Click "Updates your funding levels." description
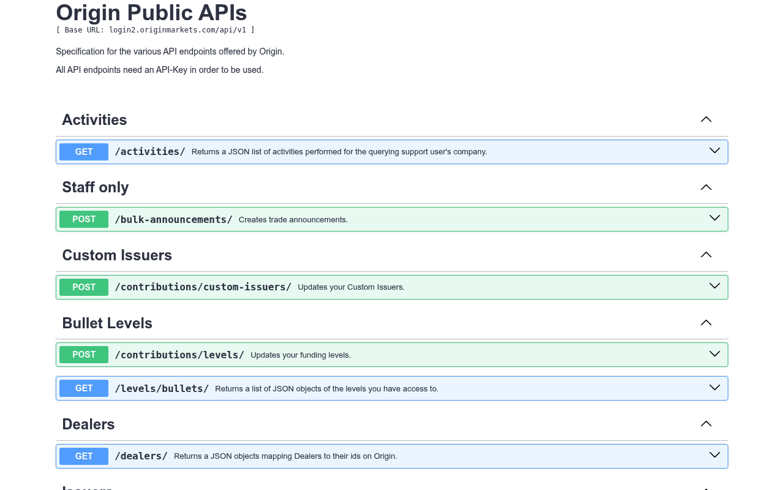The image size is (784, 490). pyautogui.click(x=301, y=355)
